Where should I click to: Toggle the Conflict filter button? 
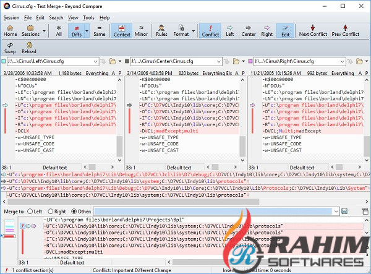[x=210, y=31]
